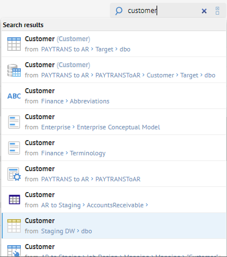Click the mapping icon in the last Customer result
This screenshot has height=257, width=227.
tap(14, 251)
